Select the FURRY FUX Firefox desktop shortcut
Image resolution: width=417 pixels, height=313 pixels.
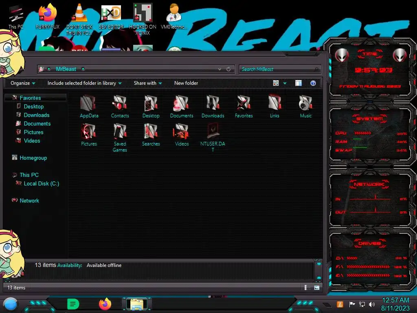click(x=47, y=16)
